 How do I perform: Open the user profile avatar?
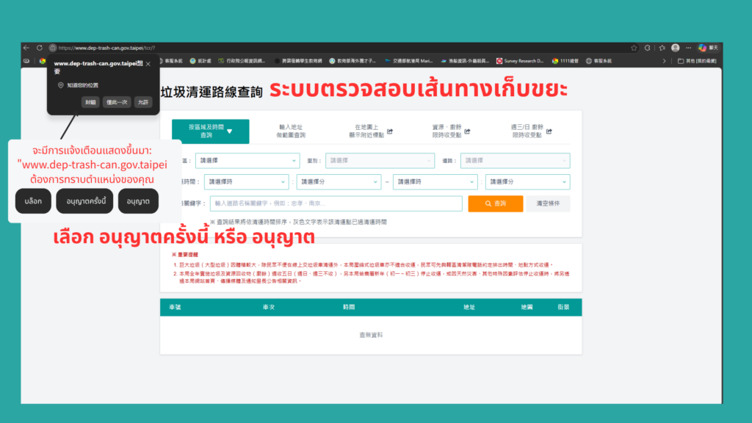pos(676,48)
